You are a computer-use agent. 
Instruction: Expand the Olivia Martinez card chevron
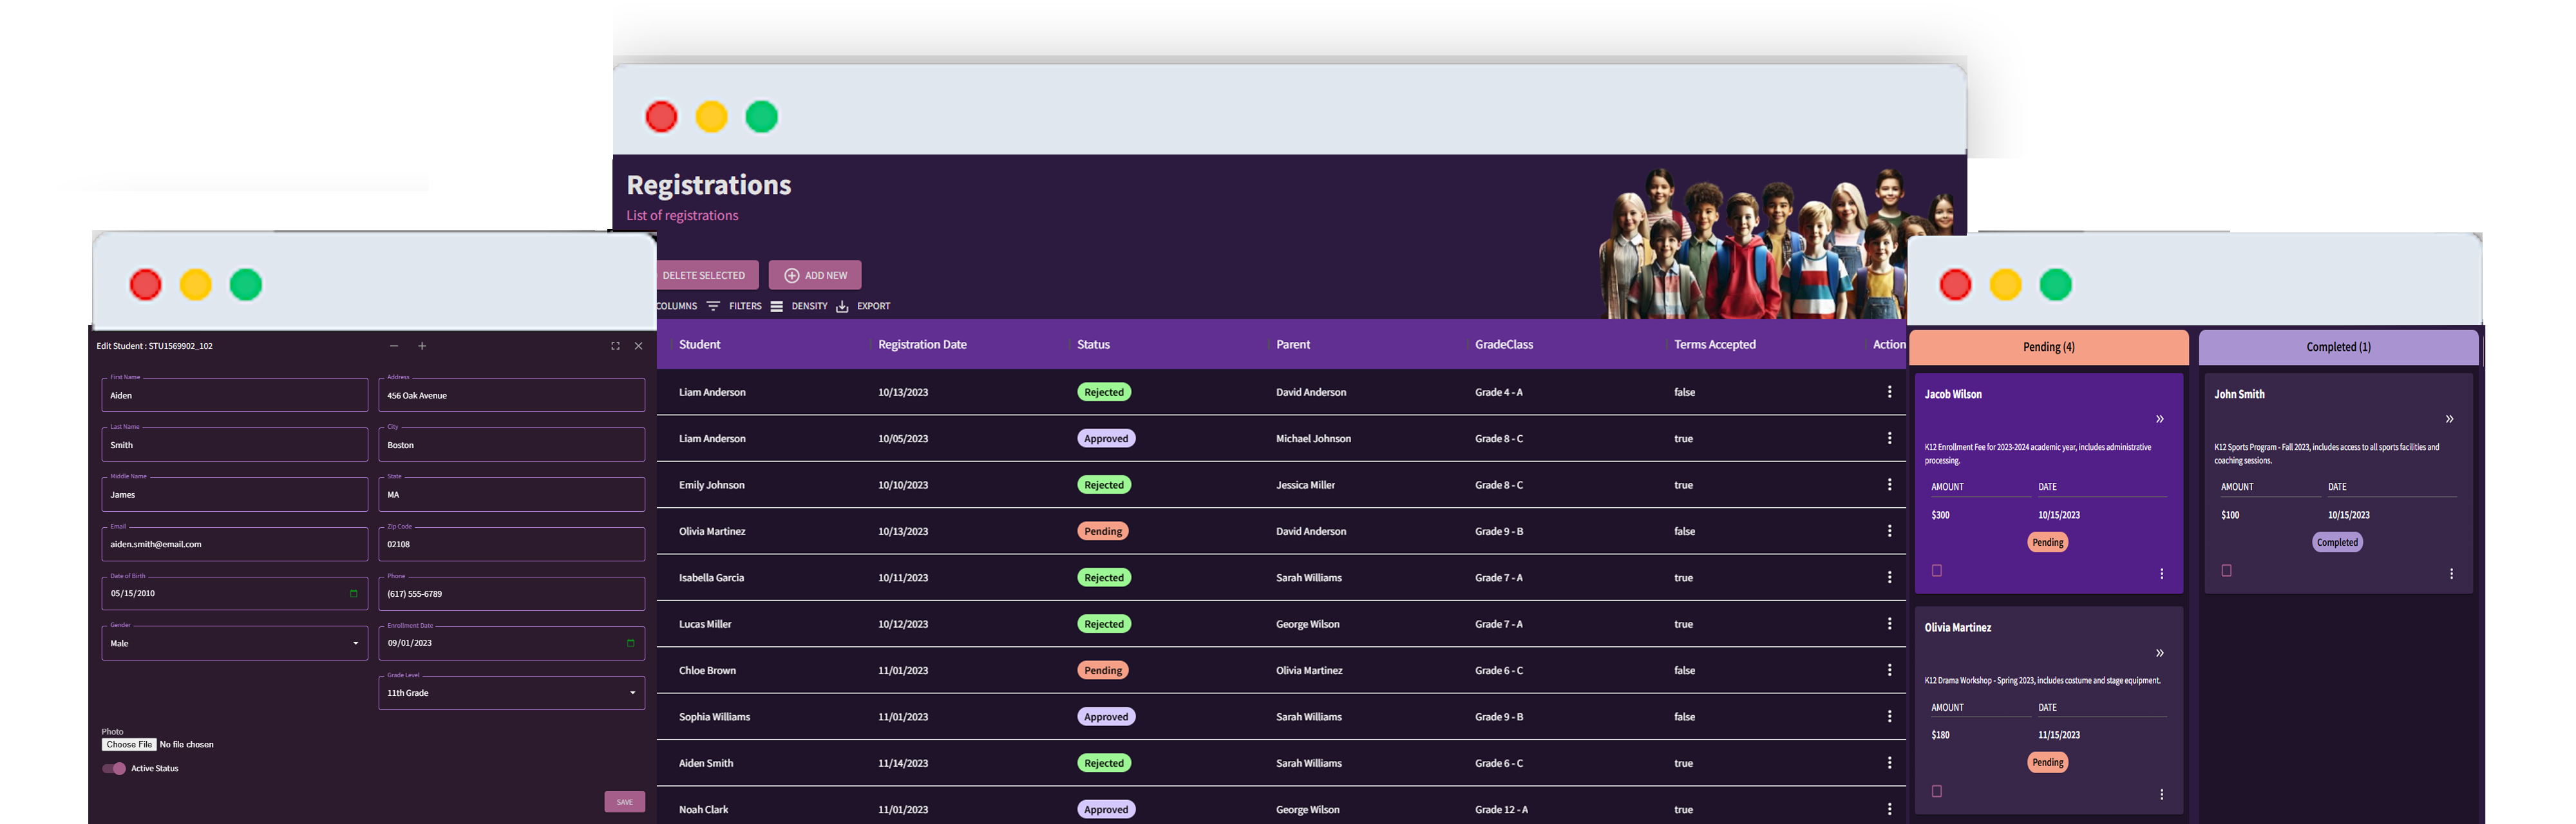tap(2160, 653)
